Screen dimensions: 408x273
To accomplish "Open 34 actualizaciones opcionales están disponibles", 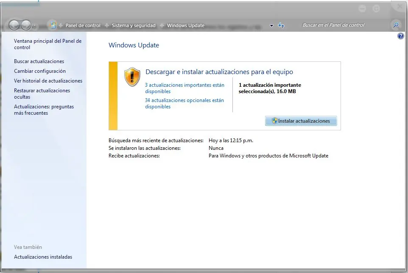I will 184,103.
